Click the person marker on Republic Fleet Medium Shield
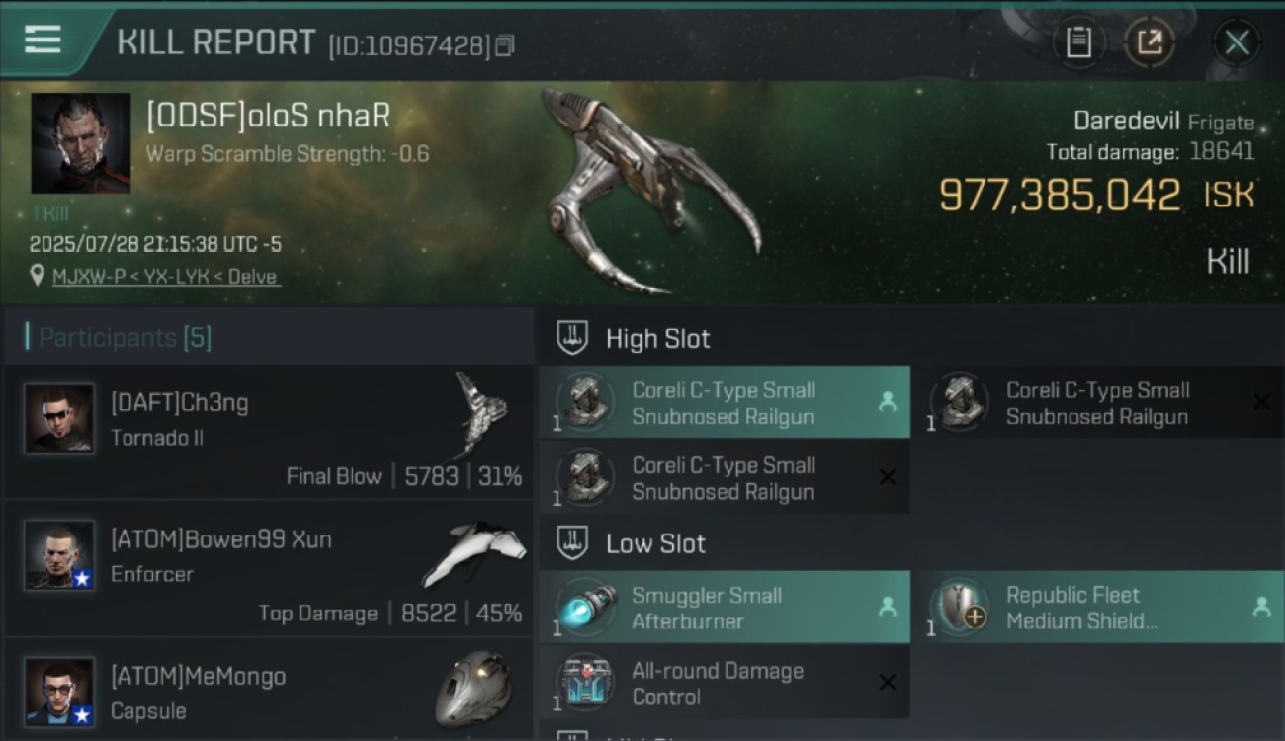The height and width of the screenshot is (741, 1285). [1261, 608]
